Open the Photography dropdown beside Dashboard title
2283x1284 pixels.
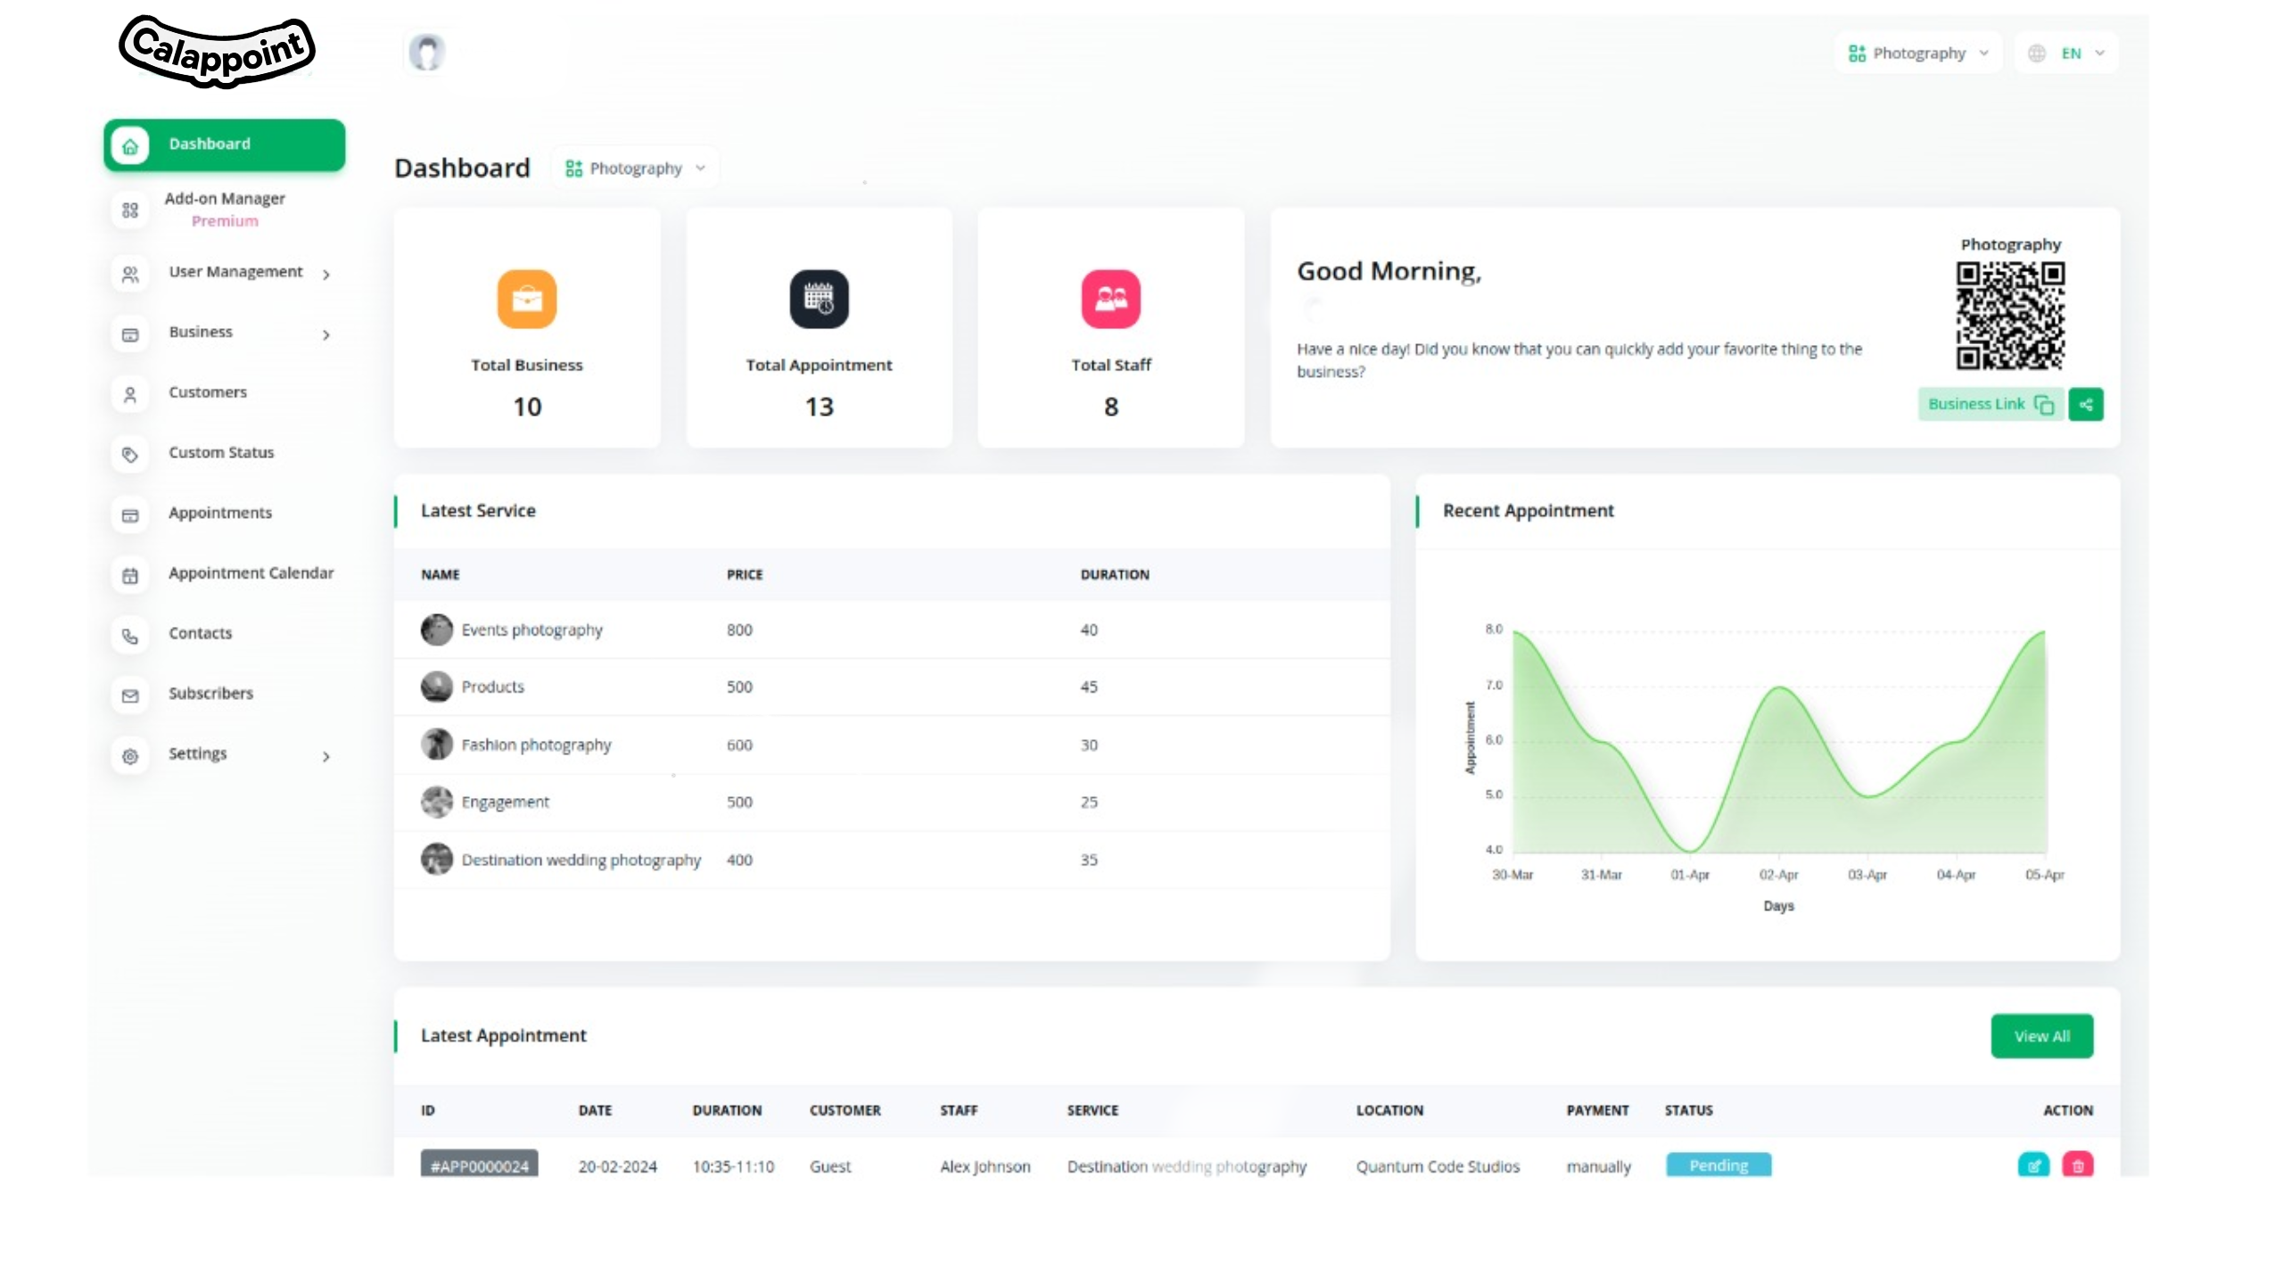tap(635, 168)
